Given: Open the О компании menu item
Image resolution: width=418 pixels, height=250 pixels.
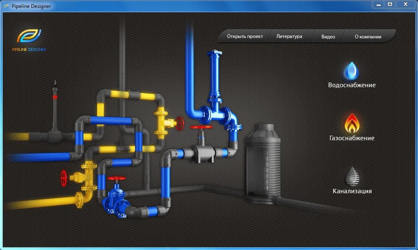Looking at the screenshot, I should pyautogui.click(x=368, y=37).
